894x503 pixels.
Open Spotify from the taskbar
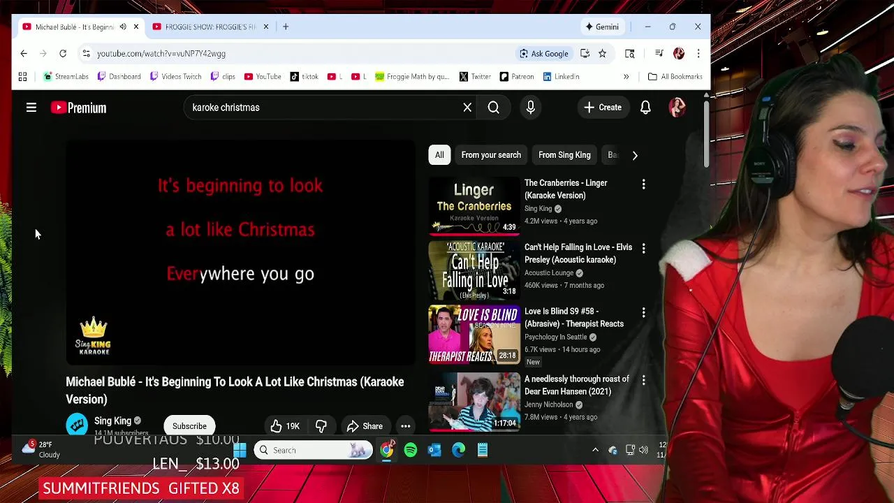pos(411,451)
